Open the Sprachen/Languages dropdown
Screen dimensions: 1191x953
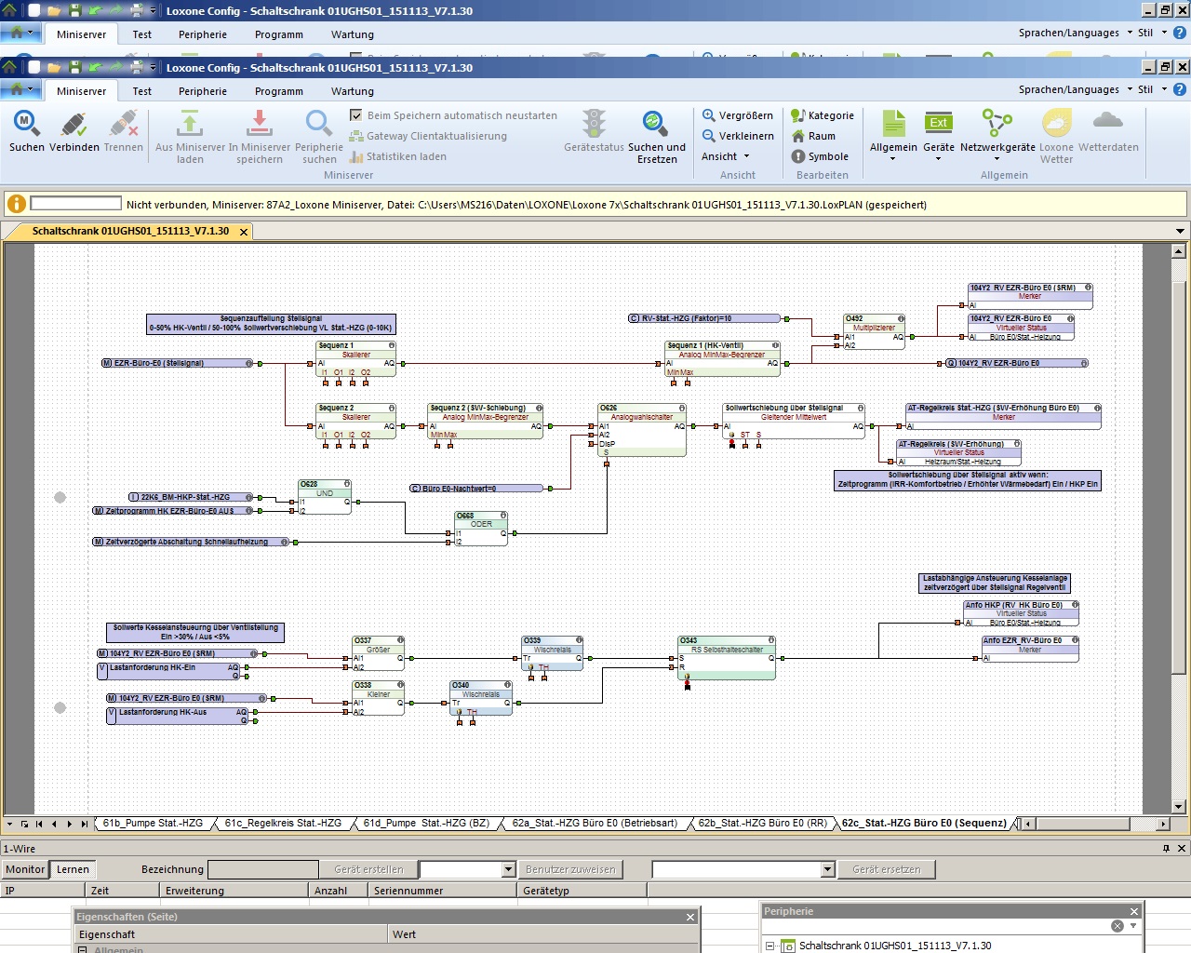1075,89
